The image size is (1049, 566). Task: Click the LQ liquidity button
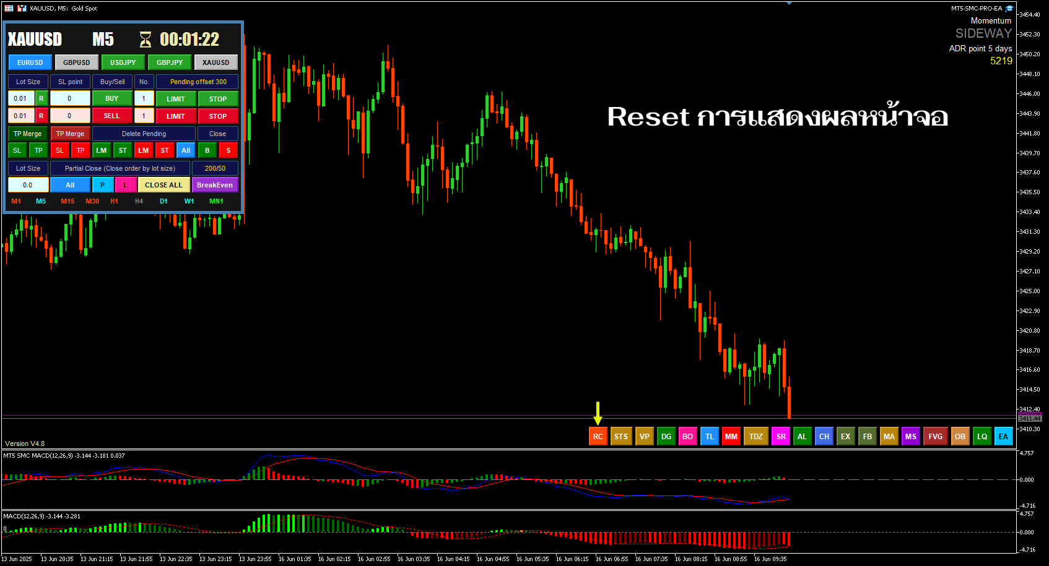982,436
